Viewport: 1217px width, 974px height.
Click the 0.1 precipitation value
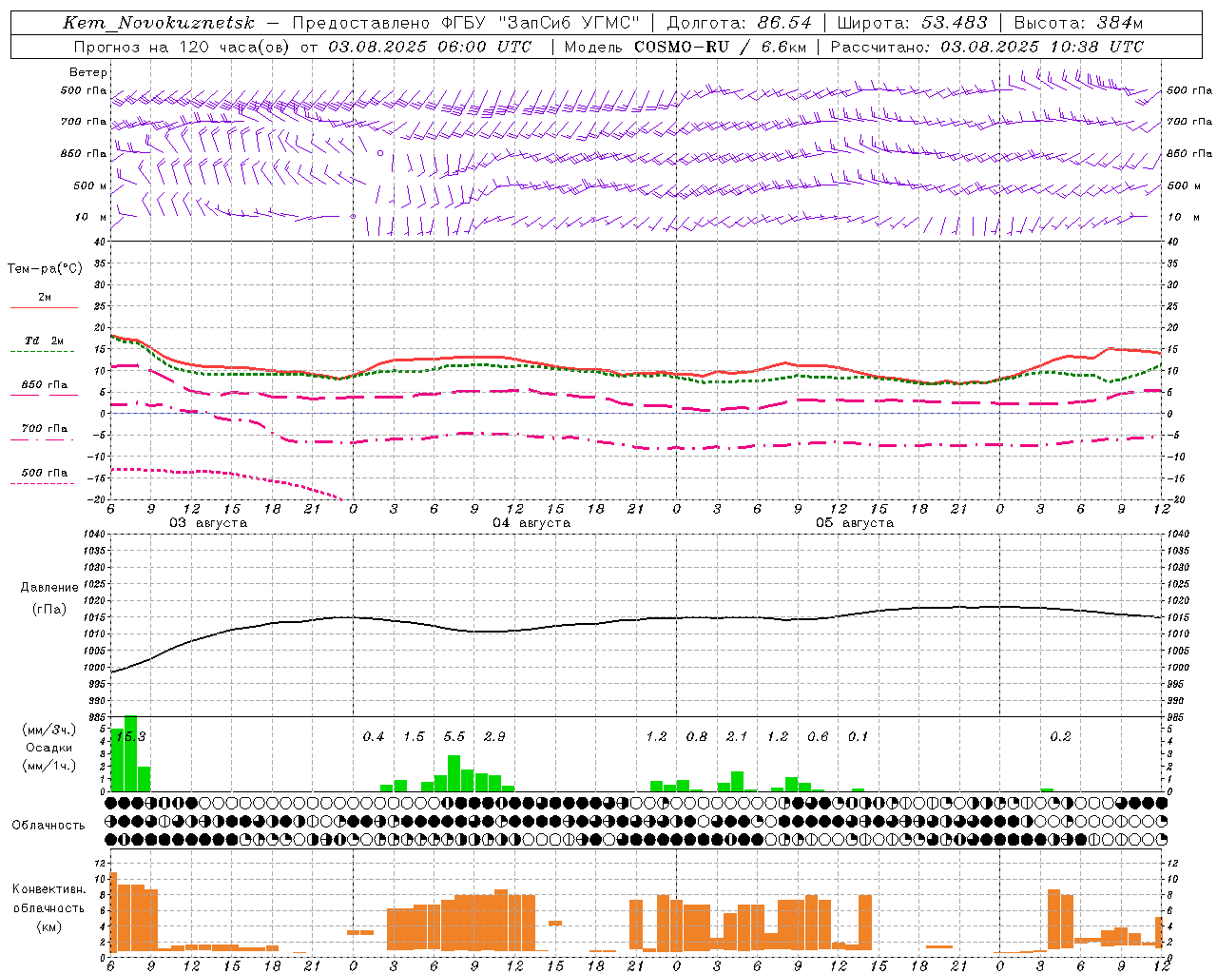click(858, 736)
